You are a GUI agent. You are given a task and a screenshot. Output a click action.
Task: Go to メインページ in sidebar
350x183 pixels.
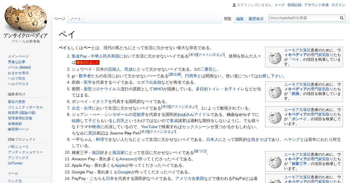click(x=18, y=56)
